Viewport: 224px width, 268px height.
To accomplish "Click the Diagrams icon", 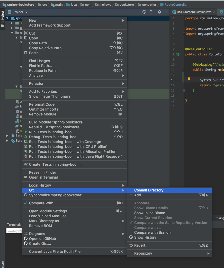I will [x=26, y=233].
